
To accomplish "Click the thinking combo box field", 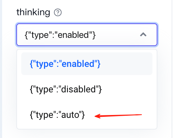I will click(87, 35).
